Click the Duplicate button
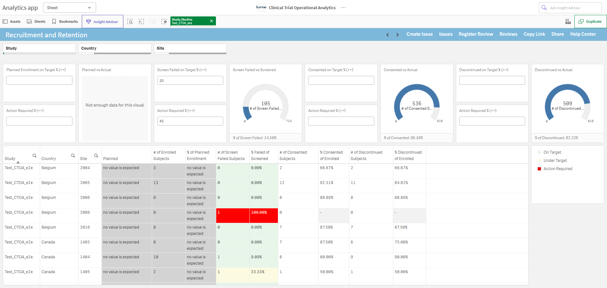The width and height of the screenshot is (607, 288). (x=590, y=21)
